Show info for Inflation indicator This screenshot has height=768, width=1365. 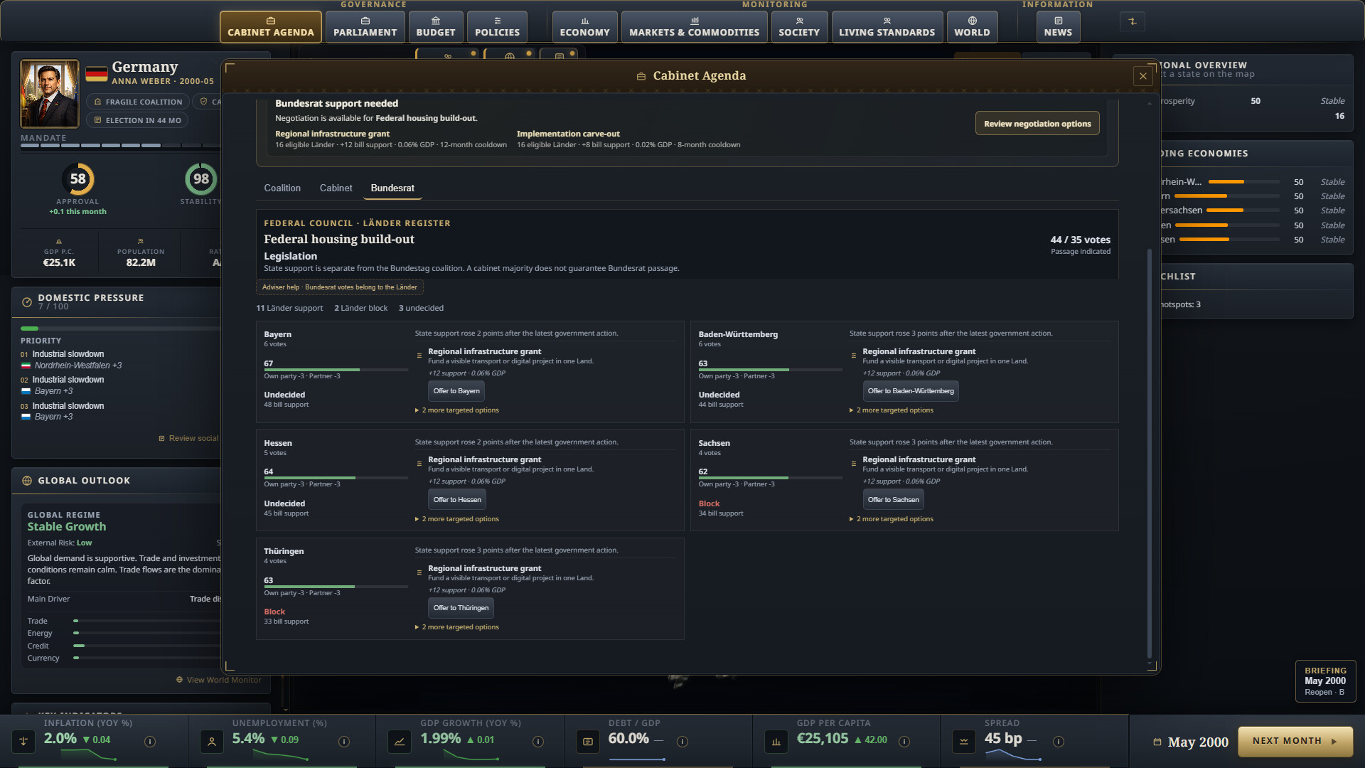150,742
